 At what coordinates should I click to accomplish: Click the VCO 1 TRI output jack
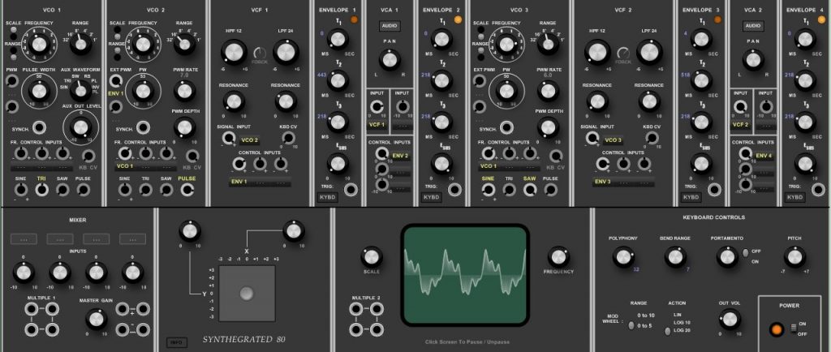pos(41,190)
